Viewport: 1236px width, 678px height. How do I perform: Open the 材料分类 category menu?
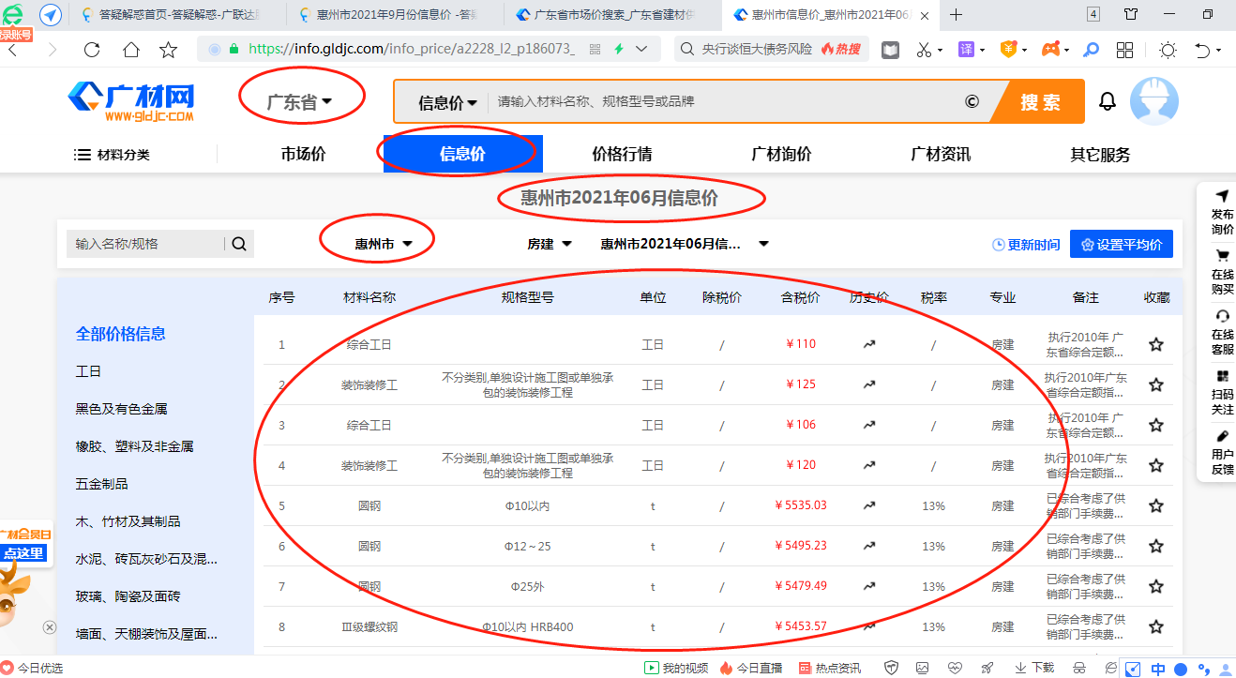(113, 155)
